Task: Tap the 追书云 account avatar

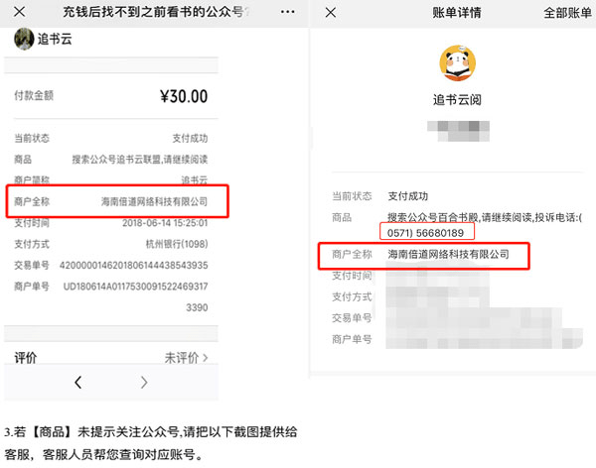Action: (24, 39)
